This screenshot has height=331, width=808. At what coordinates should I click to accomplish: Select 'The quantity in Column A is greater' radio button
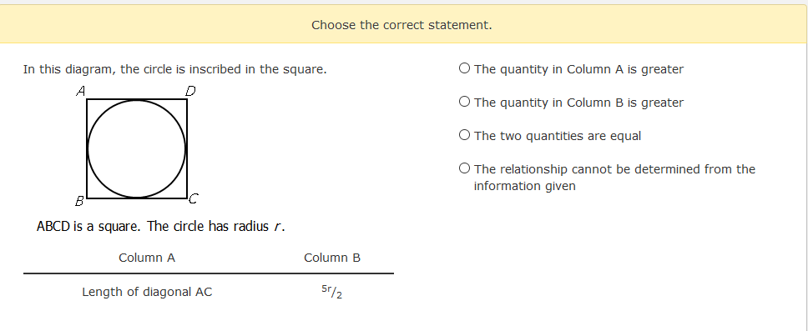(464, 68)
